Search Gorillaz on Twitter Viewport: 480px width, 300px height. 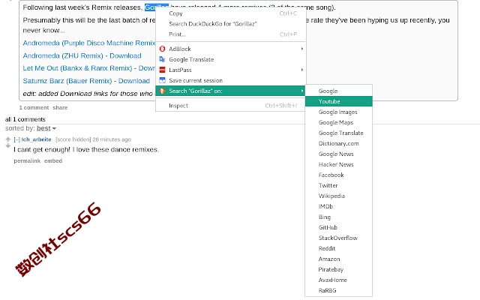339,185
